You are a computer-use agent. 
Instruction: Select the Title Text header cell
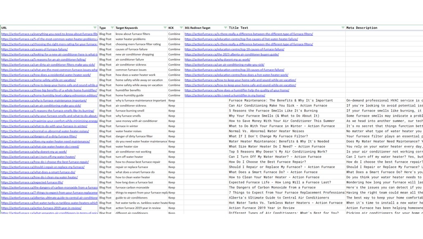point(287,28)
